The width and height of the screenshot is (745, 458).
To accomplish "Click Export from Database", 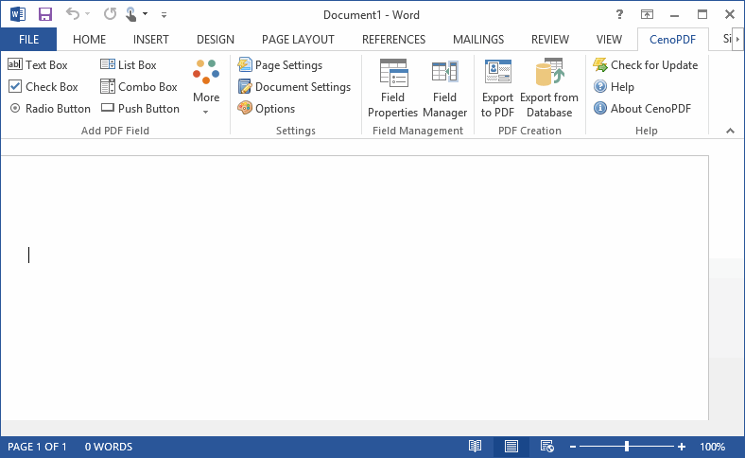I will click(x=549, y=88).
